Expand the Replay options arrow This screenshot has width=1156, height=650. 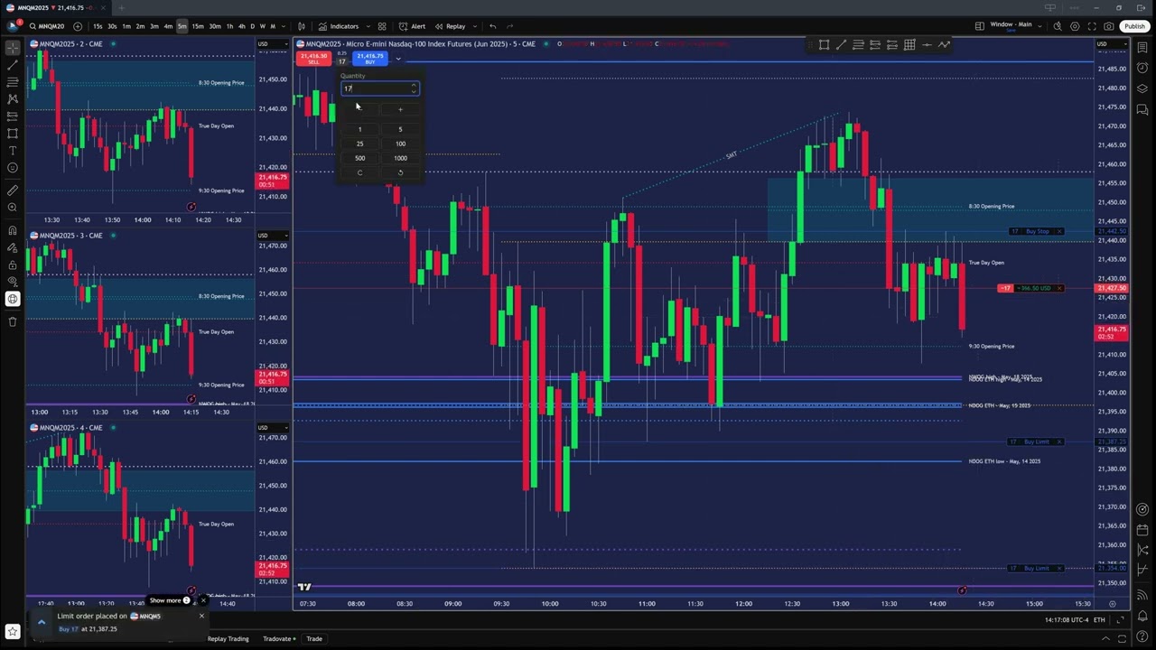pyautogui.click(x=474, y=26)
